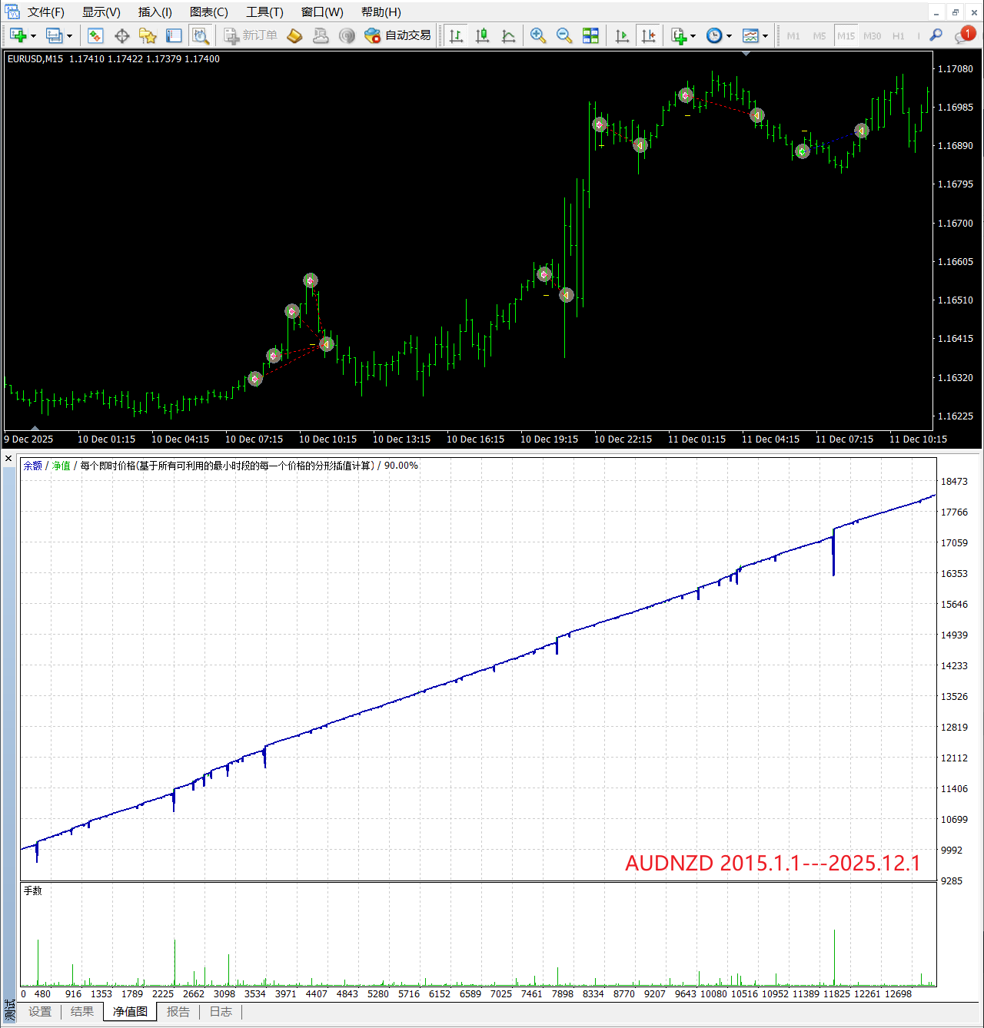Switch to the 报告 tab
This screenshot has width=984, height=1028.
[x=178, y=1012]
